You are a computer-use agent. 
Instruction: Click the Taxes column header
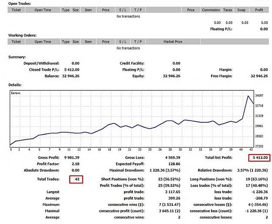coord(228,10)
